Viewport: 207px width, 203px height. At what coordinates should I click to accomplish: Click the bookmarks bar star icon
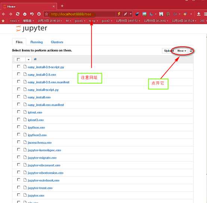pos(3,21)
